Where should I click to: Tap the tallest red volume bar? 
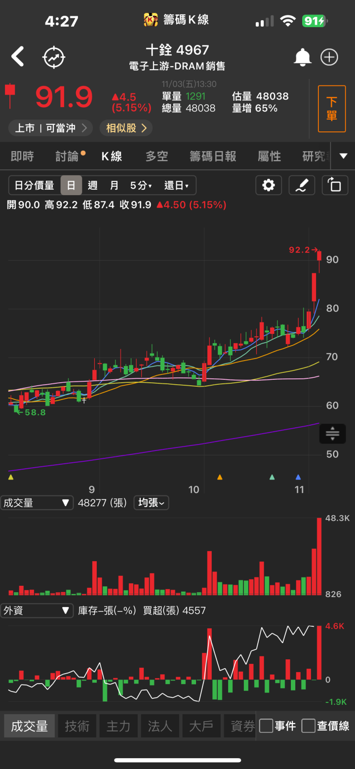[x=319, y=556]
